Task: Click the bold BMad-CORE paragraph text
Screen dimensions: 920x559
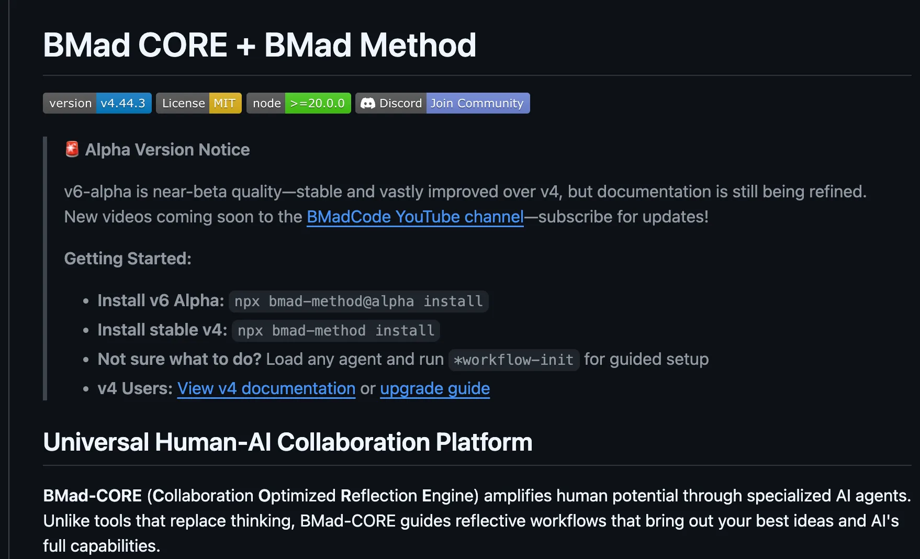Action: [92, 496]
